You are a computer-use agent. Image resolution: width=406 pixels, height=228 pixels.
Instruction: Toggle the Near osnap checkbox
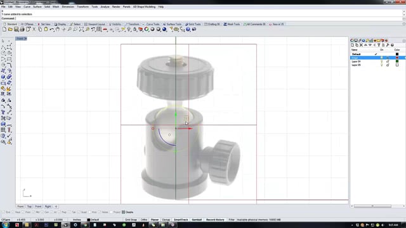13,212
